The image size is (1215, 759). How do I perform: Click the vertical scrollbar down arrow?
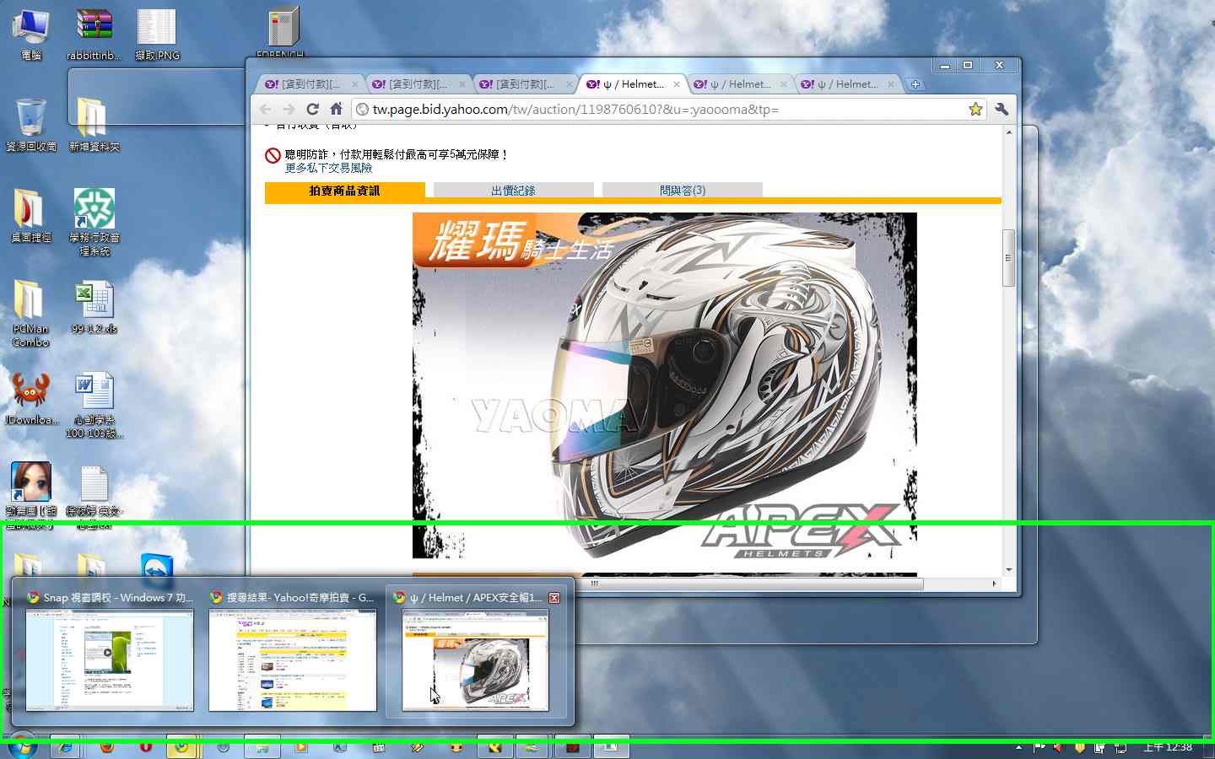click(x=1008, y=571)
